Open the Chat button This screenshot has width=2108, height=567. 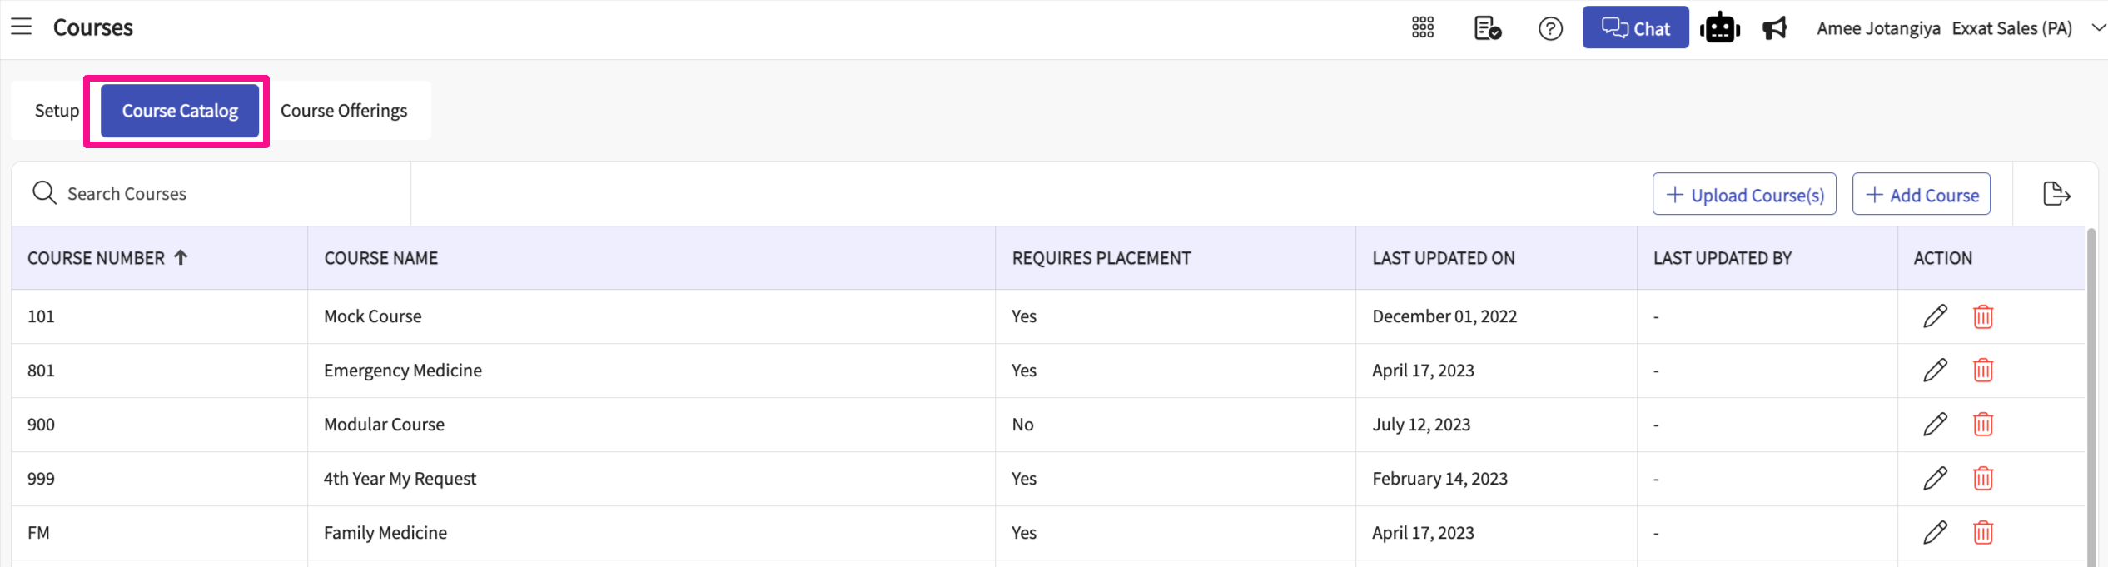(1635, 28)
